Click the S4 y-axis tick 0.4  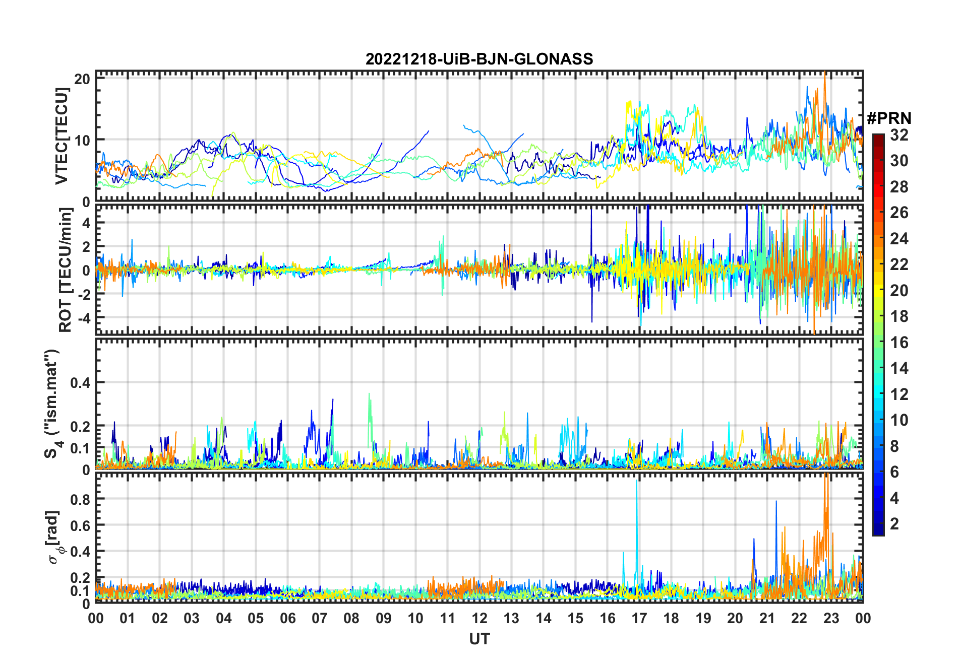(x=80, y=383)
